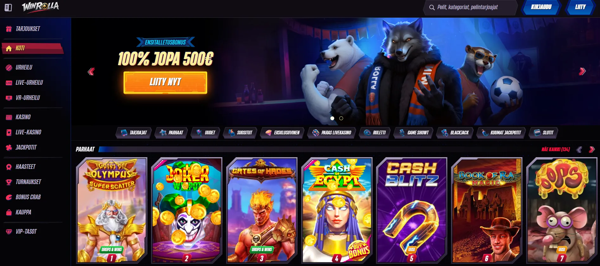Click the VIP-Tasot diamond icon
This screenshot has height=266, width=600.
click(x=9, y=232)
